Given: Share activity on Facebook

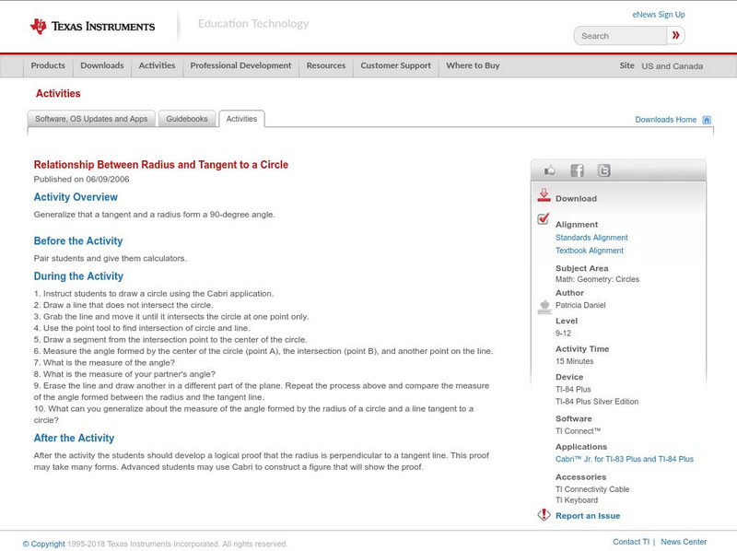Looking at the screenshot, I should (577, 170).
